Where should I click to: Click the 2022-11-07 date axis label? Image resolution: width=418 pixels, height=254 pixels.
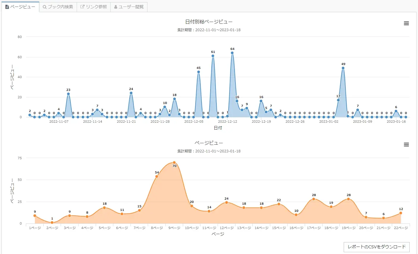click(x=59, y=122)
